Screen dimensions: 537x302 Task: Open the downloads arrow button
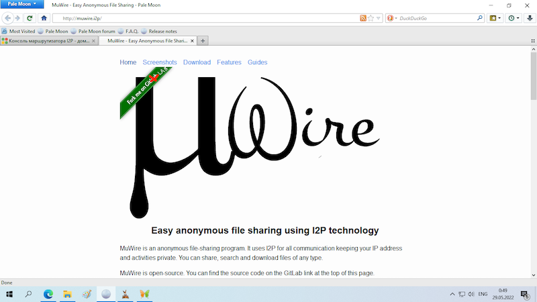coord(529,18)
